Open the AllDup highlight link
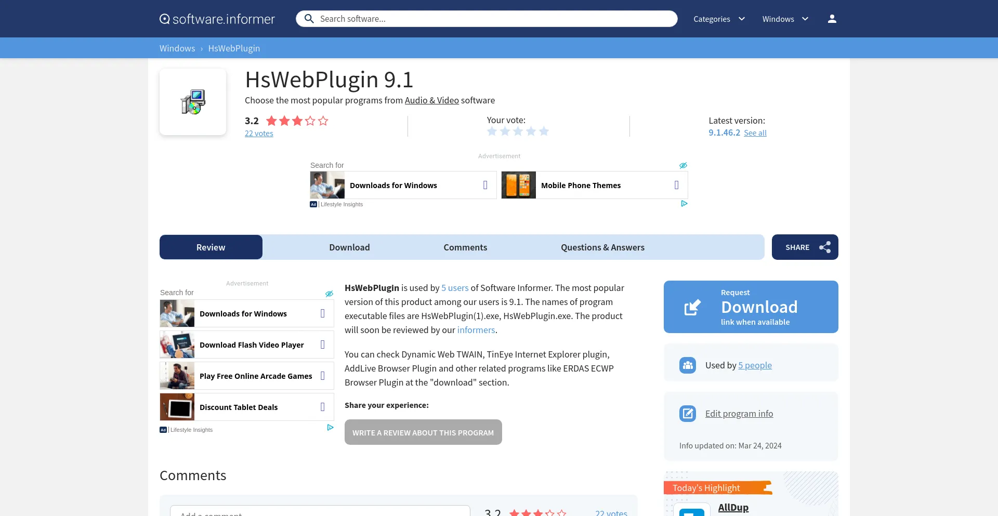The width and height of the screenshot is (998, 516). tap(733, 508)
